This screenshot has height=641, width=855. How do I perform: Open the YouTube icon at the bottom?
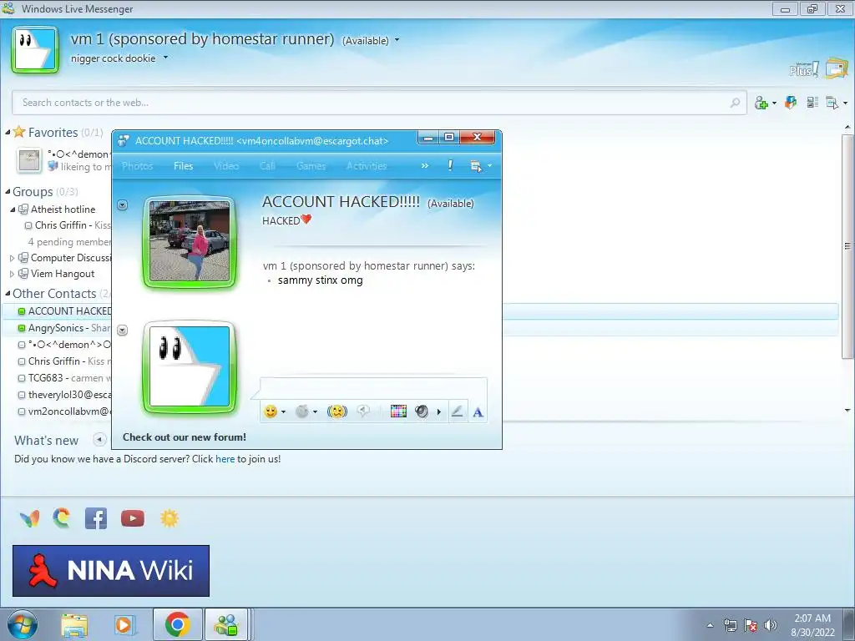(x=133, y=518)
